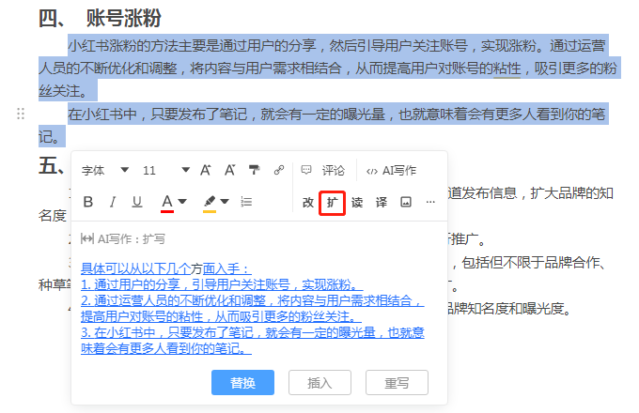Image resolution: width=639 pixels, height=413 pixels.
Task: Click 替换 replace button
Action: 242,382
